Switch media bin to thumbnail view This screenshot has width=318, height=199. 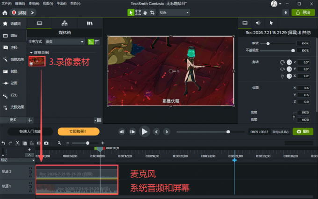point(91,42)
